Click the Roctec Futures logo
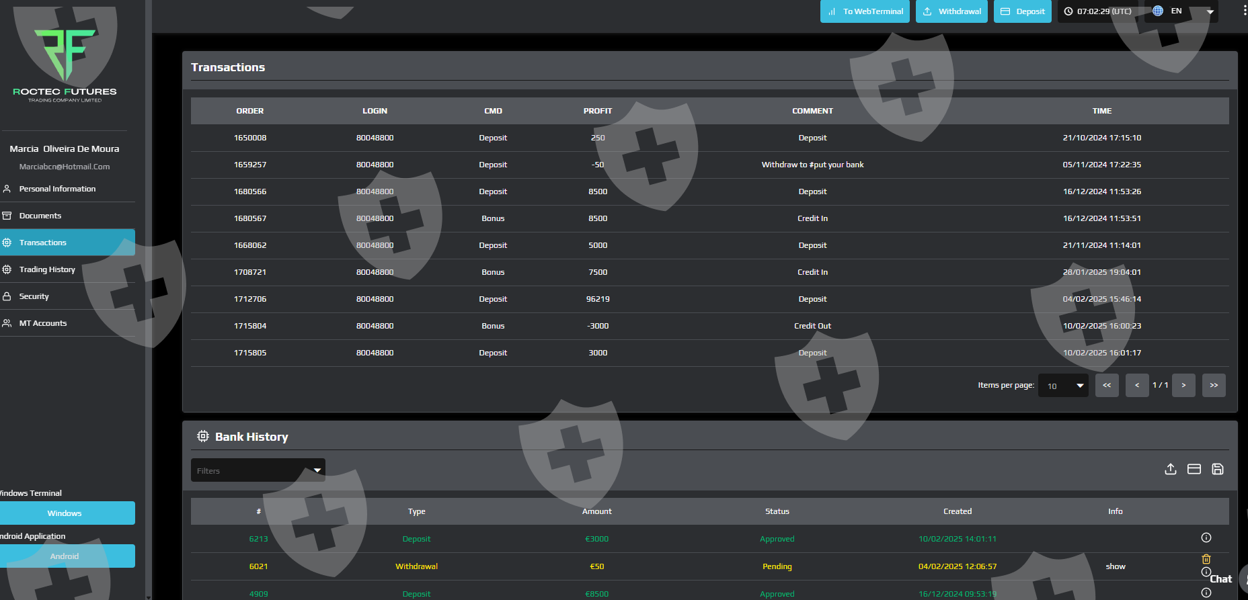This screenshot has height=600, width=1248. click(65, 62)
